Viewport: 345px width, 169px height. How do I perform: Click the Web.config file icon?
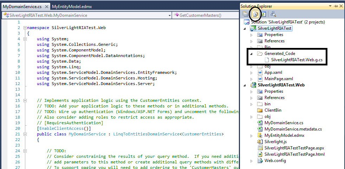click(260, 161)
